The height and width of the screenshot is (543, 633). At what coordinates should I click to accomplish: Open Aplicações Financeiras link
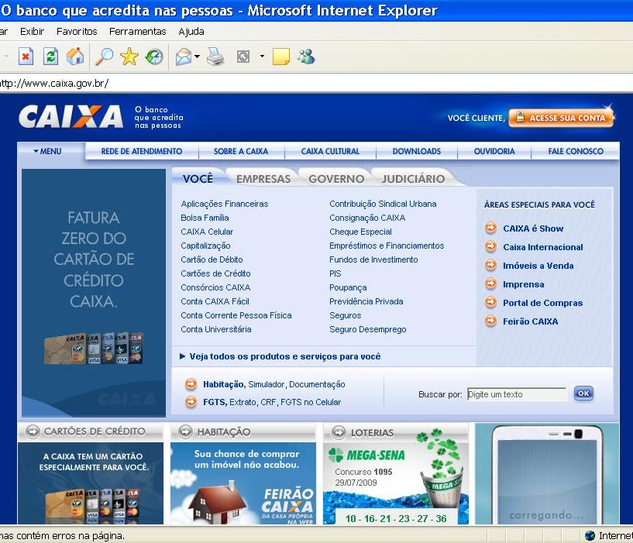225,204
